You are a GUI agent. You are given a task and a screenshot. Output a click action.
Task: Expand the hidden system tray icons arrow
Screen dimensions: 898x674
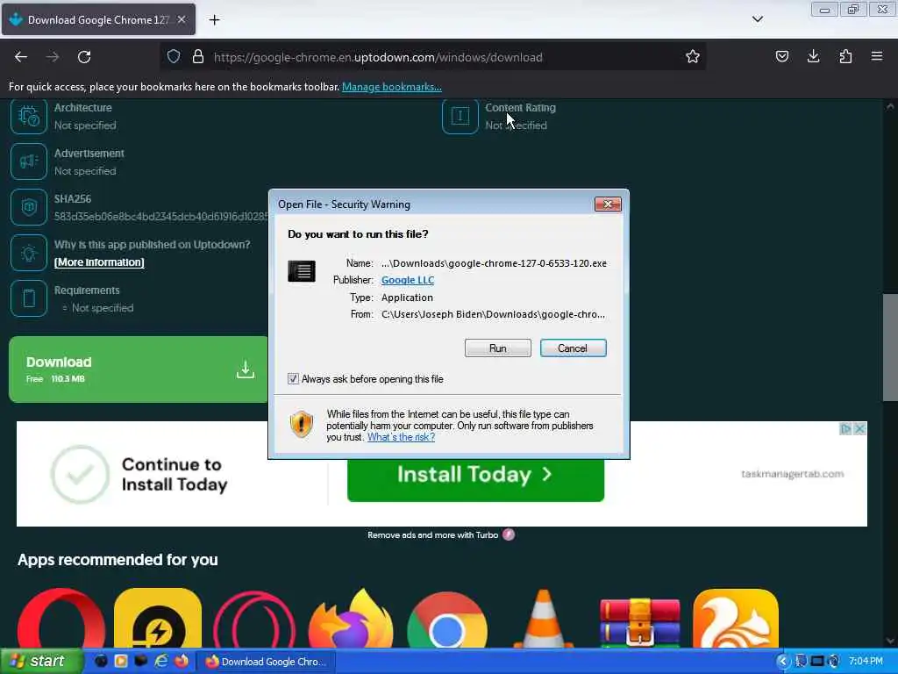click(x=781, y=662)
